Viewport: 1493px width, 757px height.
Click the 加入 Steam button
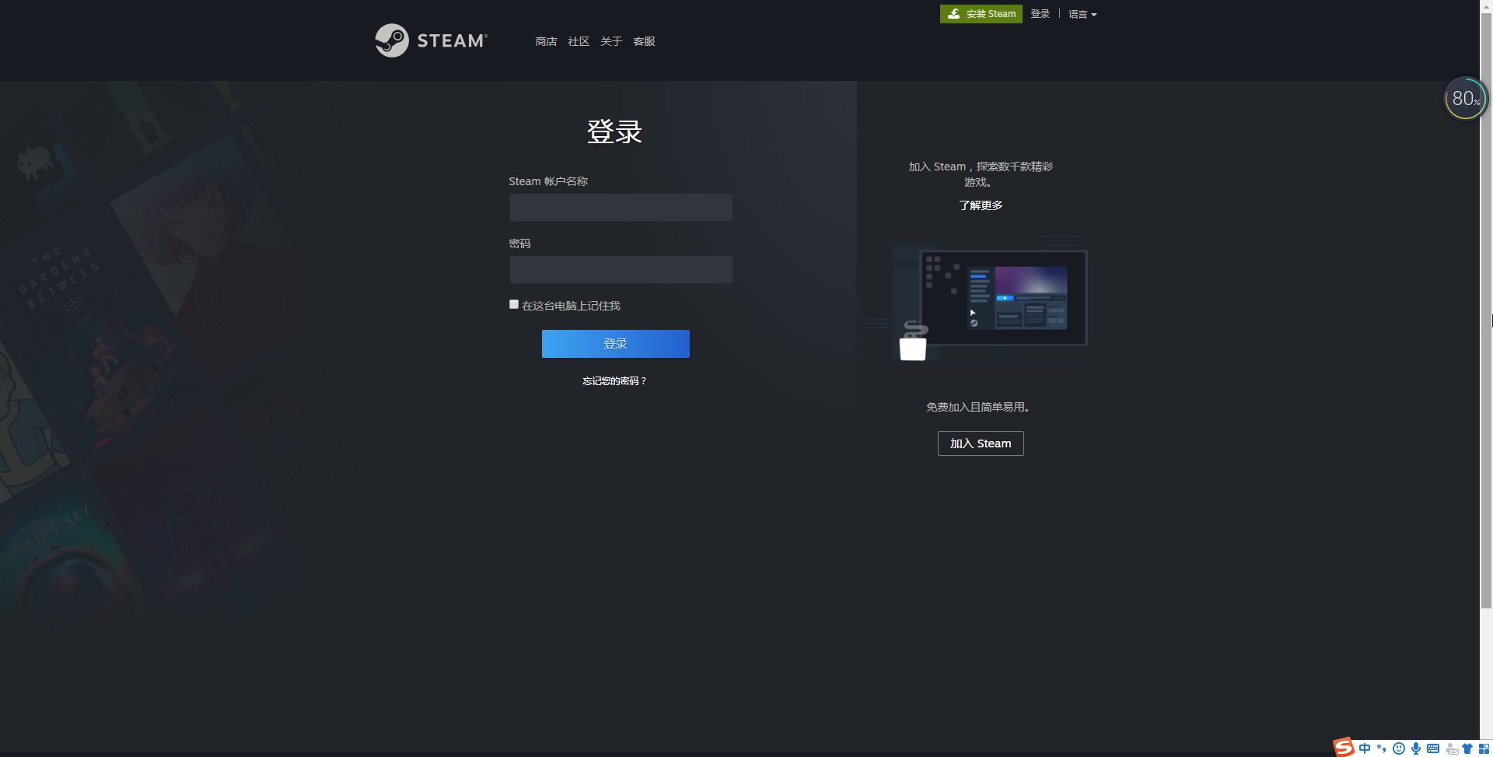click(981, 443)
